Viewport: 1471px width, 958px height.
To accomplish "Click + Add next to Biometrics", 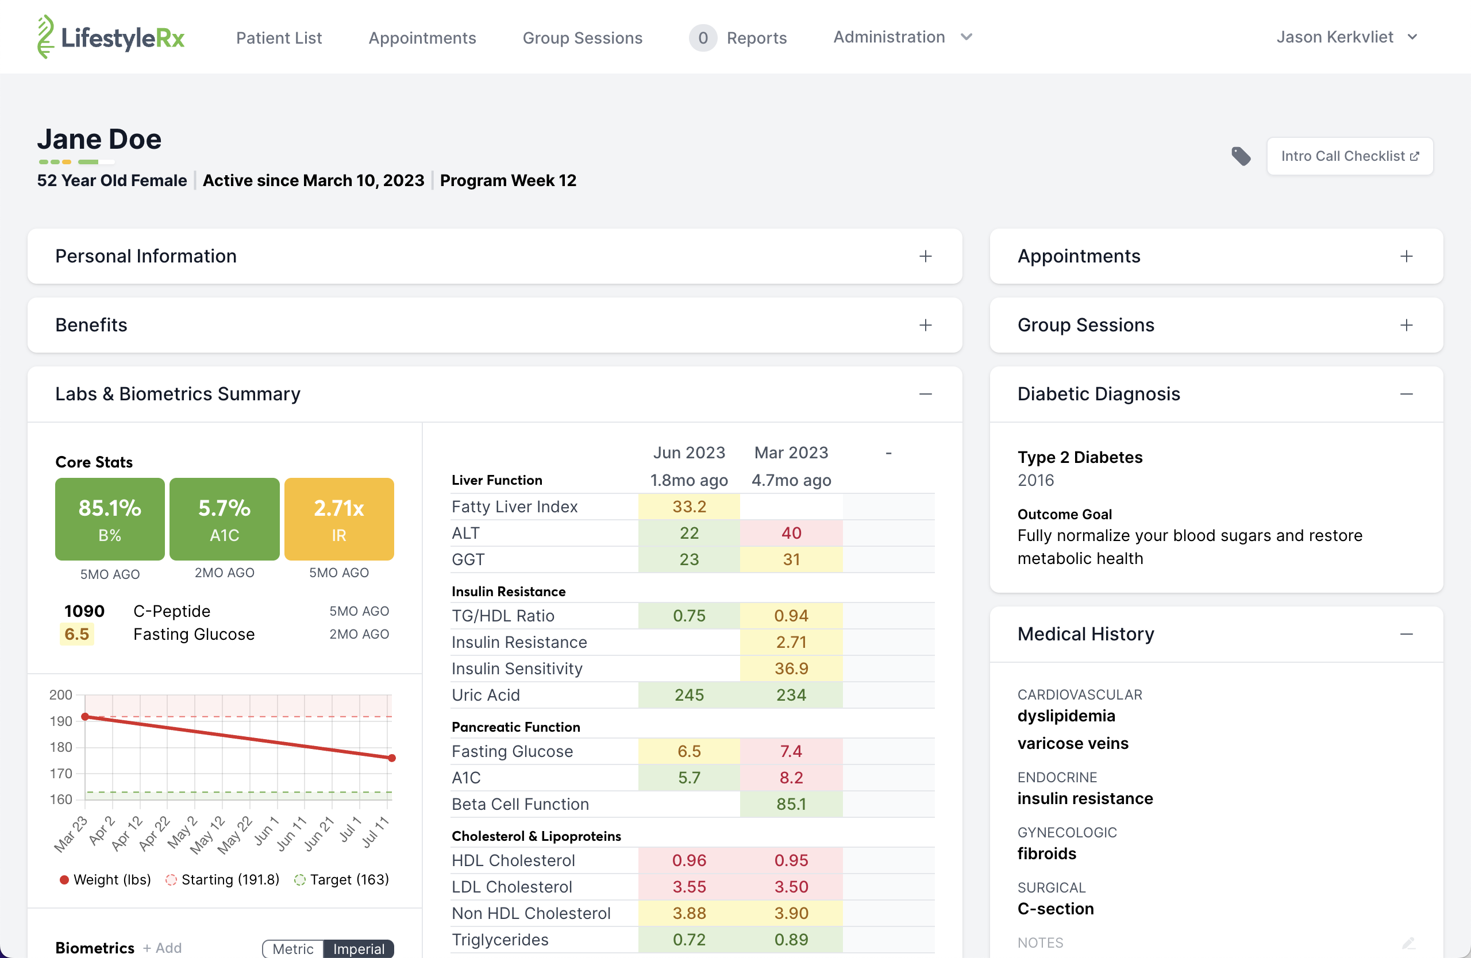I will [162, 948].
